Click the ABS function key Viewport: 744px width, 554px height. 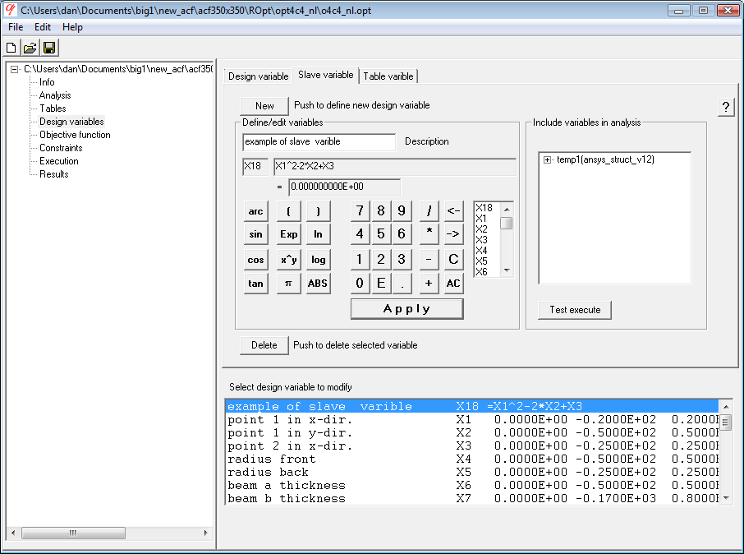pos(318,284)
